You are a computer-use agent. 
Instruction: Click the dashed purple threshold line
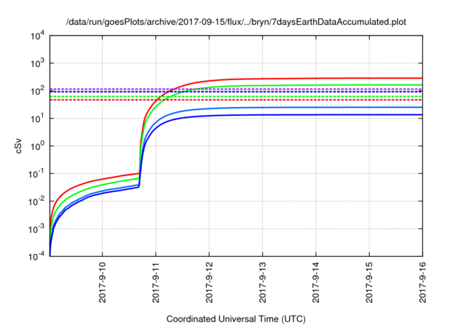coord(236,89)
